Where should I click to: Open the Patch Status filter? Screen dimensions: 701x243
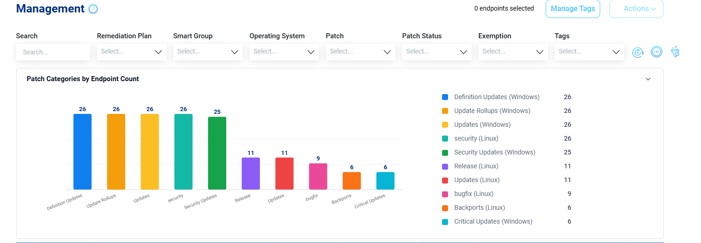437,52
